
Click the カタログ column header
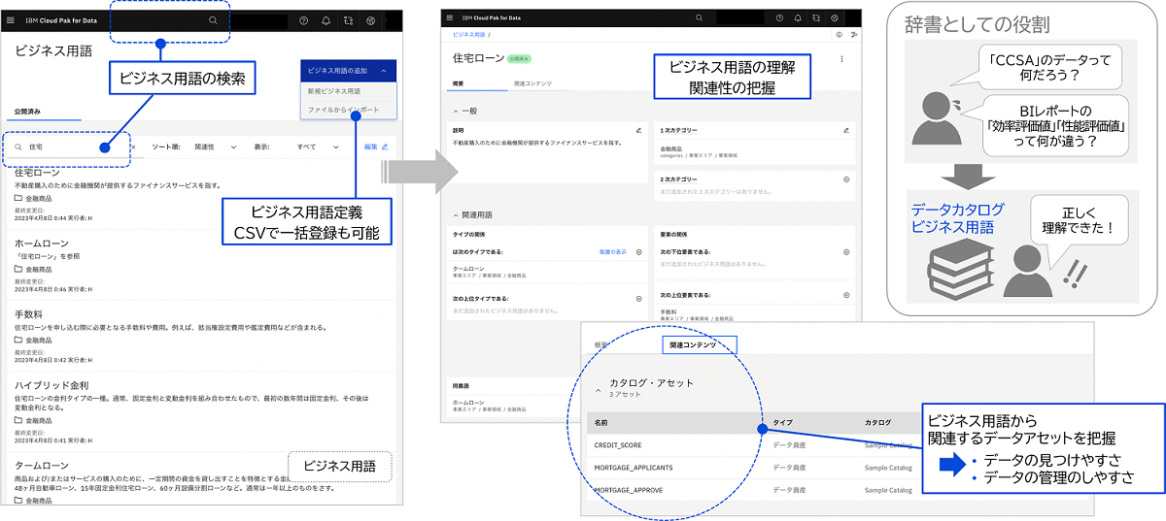click(878, 422)
